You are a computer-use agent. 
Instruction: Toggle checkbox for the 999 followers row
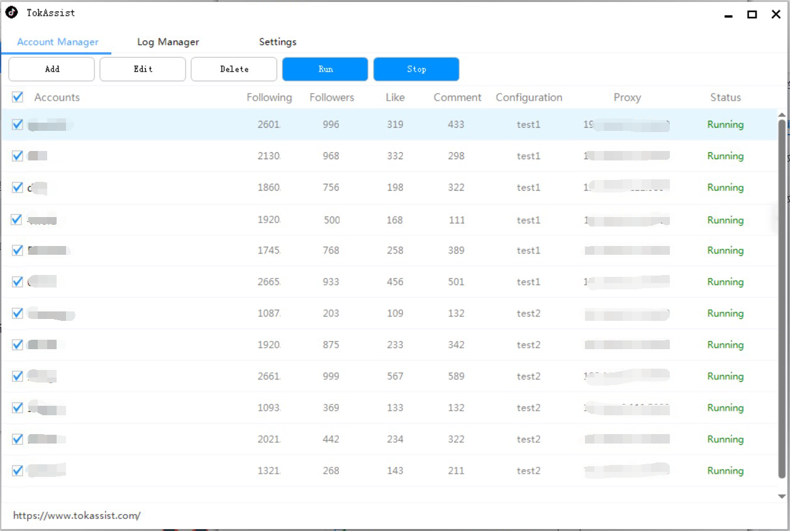18,376
